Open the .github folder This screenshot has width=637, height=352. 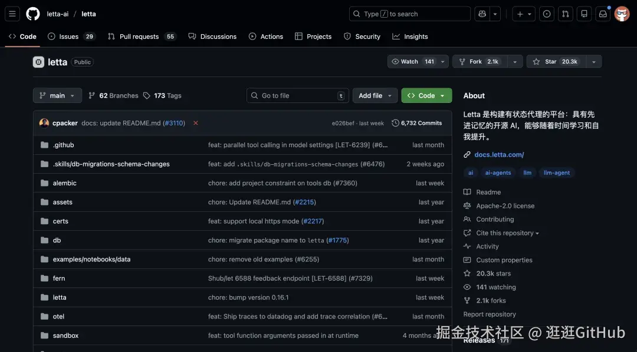(x=63, y=145)
